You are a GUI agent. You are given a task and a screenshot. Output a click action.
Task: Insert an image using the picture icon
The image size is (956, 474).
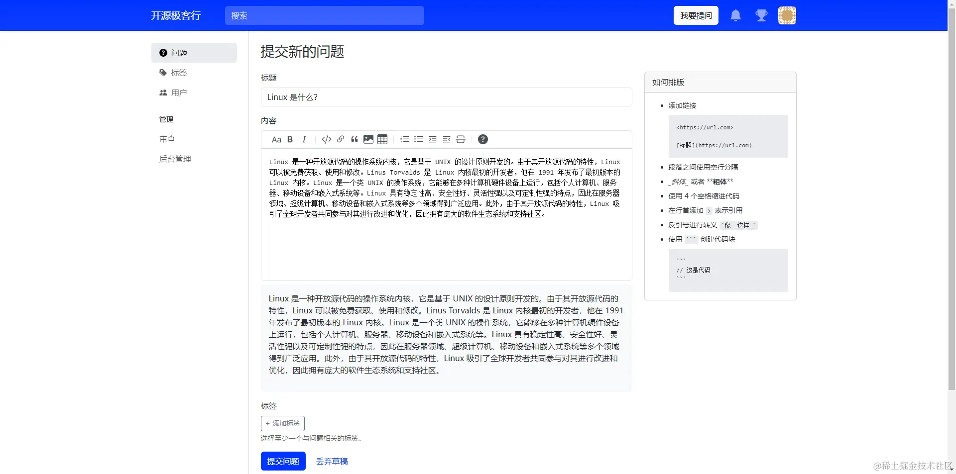(x=368, y=140)
